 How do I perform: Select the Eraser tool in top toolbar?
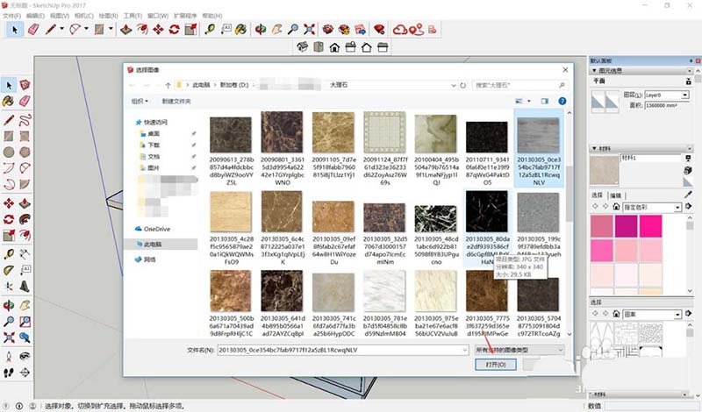point(34,30)
